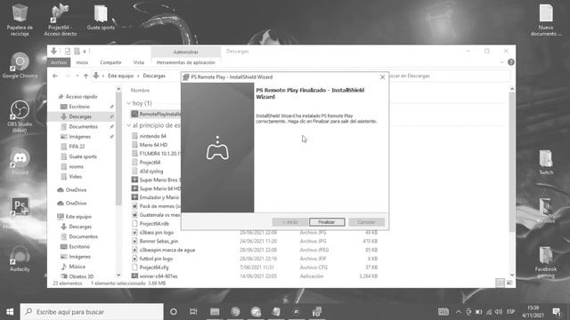The height and width of the screenshot is (320, 570).
Task: Go up one folder level
Action: click(x=85, y=76)
